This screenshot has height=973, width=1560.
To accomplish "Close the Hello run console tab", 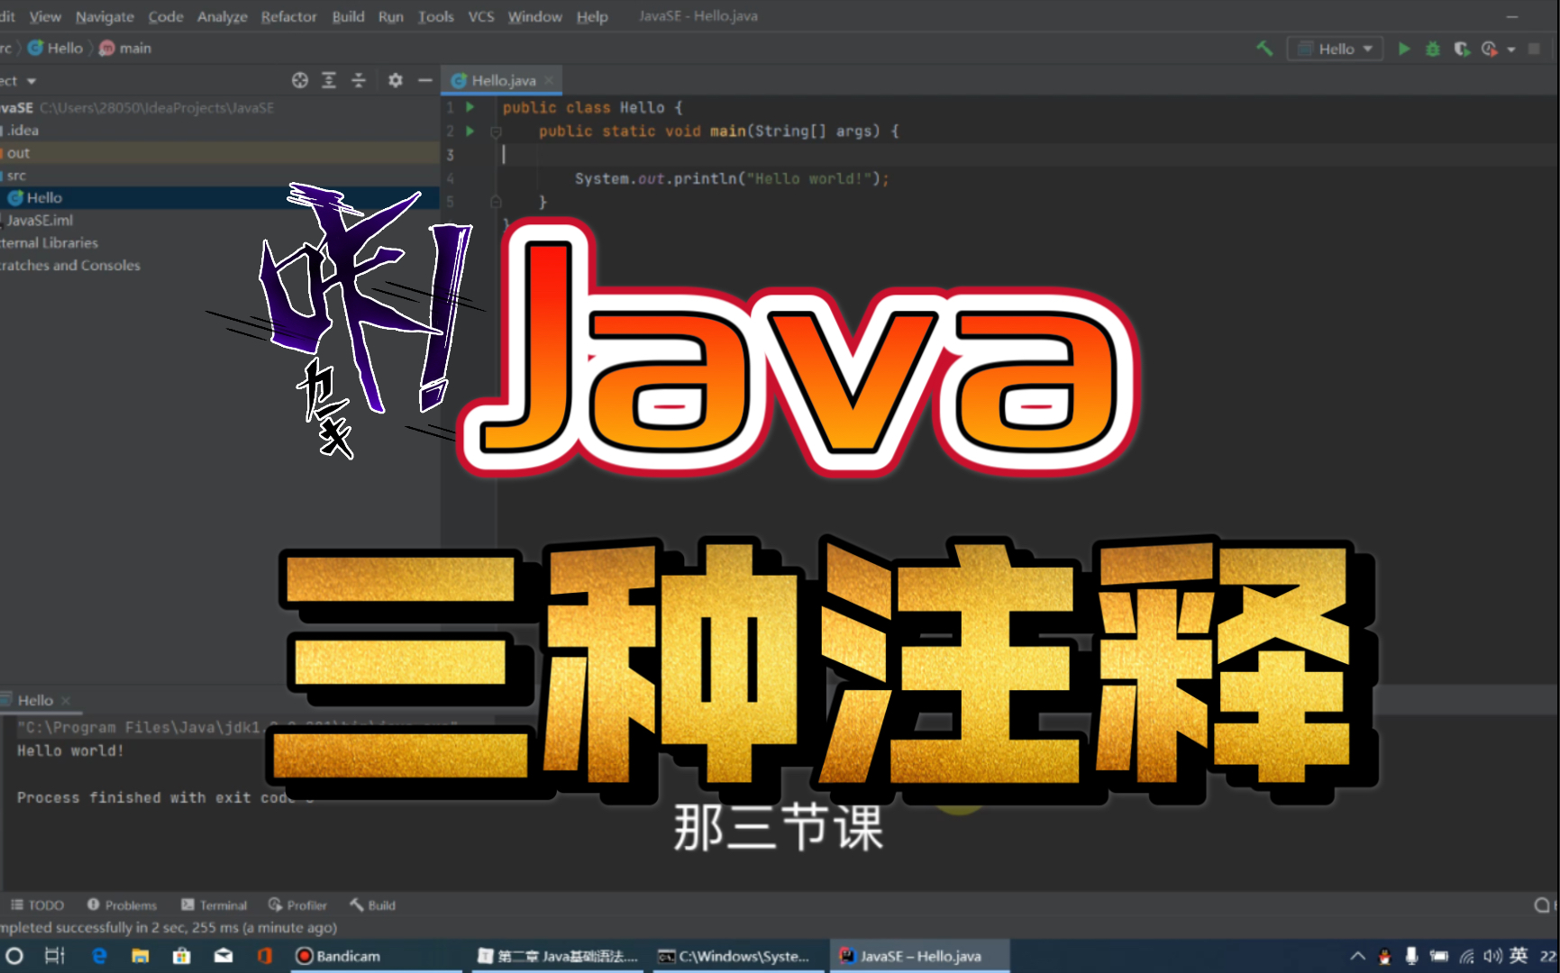I will tap(65, 700).
